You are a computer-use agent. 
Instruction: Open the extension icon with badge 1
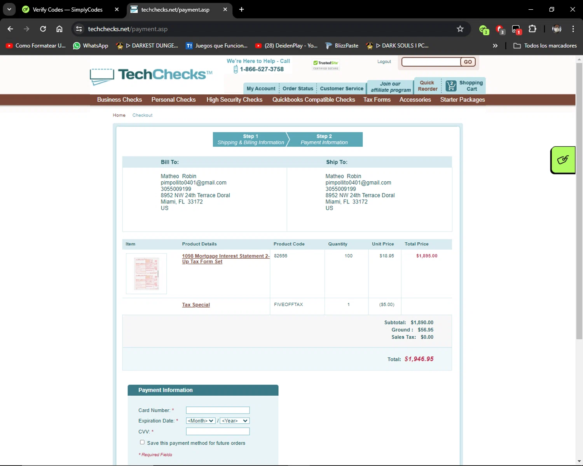pos(516,29)
